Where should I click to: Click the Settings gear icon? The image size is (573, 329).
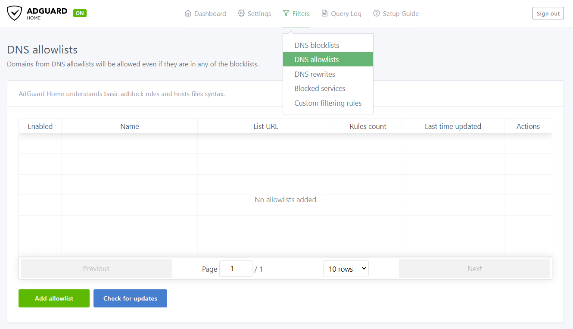[x=241, y=13]
